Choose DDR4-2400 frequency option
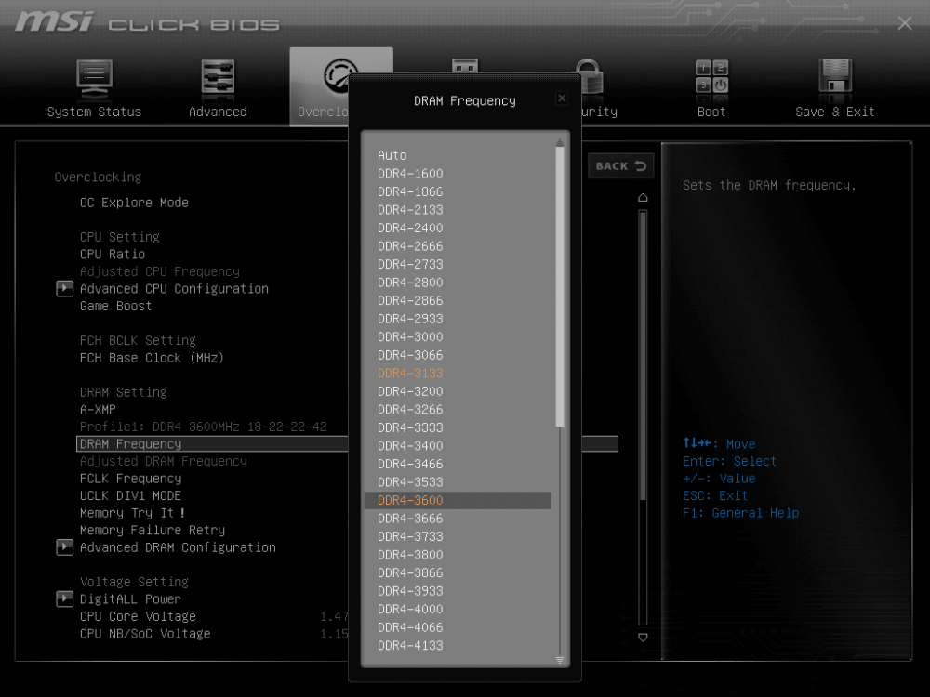This screenshot has height=697, width=930. (410, 229)
